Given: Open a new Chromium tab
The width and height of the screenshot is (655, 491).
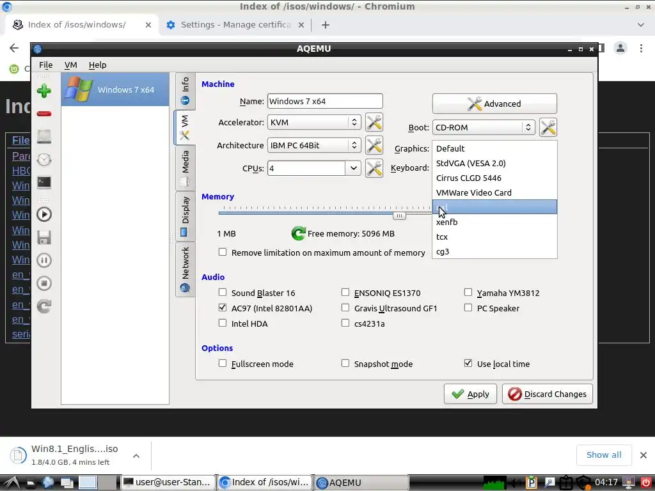Looking at the screenshot, I should [x=326, y=25].
